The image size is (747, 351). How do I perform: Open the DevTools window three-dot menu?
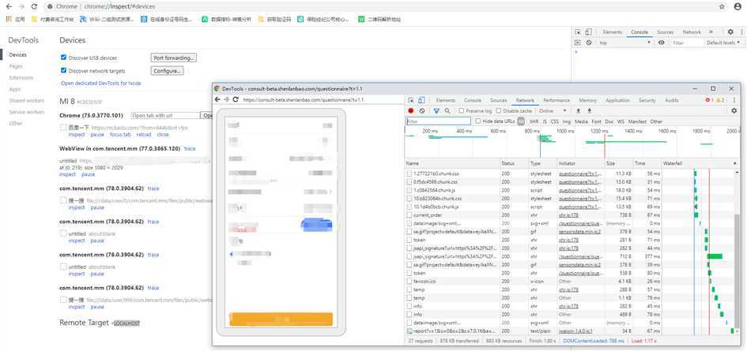[734, 100]
